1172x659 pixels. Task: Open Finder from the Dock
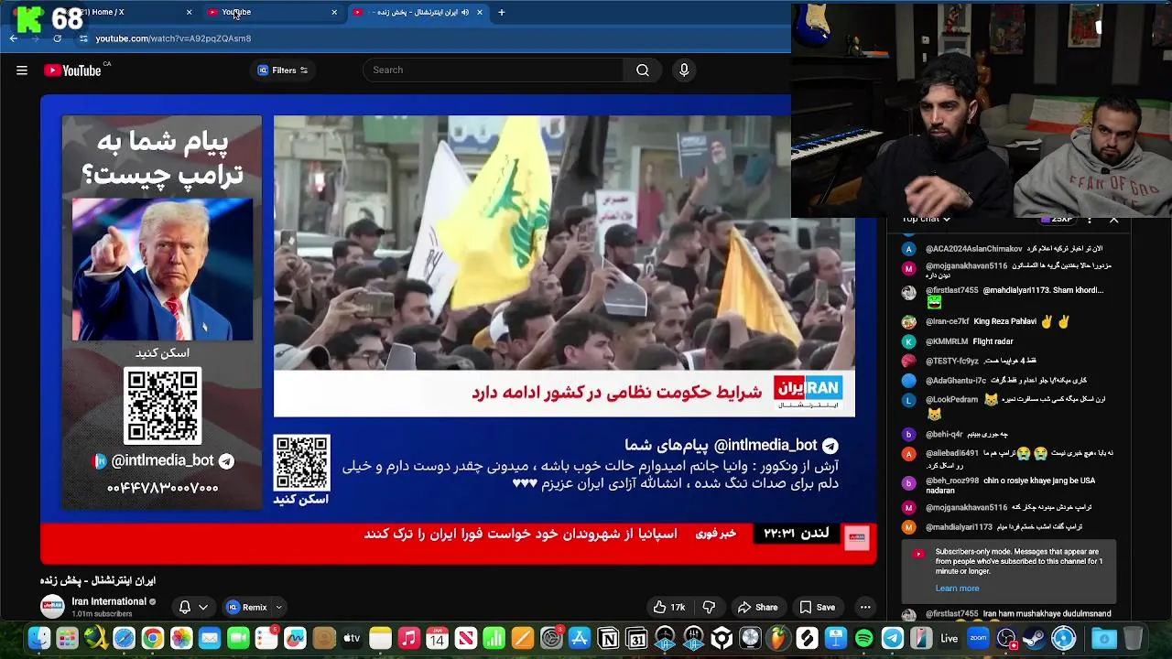[x=39, y=638]
